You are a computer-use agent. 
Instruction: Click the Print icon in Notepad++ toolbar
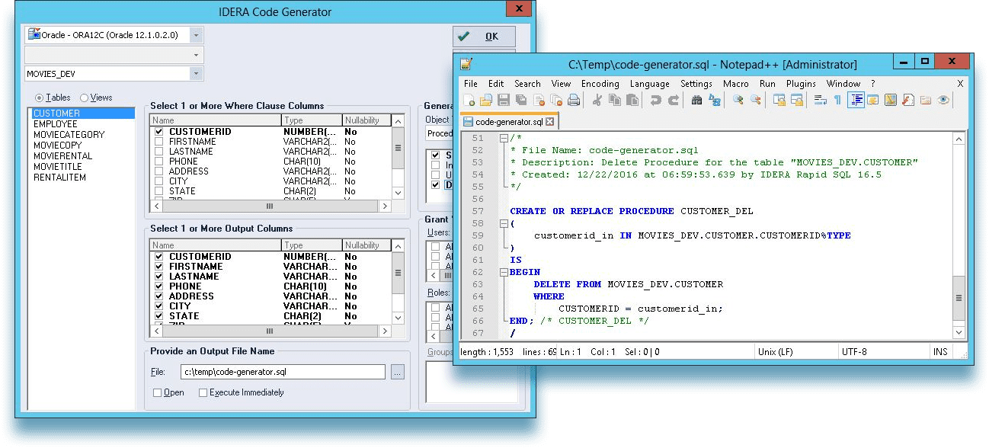coord(574,100)
